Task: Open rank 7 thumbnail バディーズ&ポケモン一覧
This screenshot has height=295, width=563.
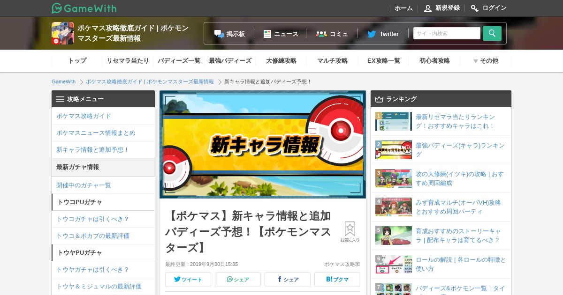Action: pyautogui.click(x=394, y=289)
